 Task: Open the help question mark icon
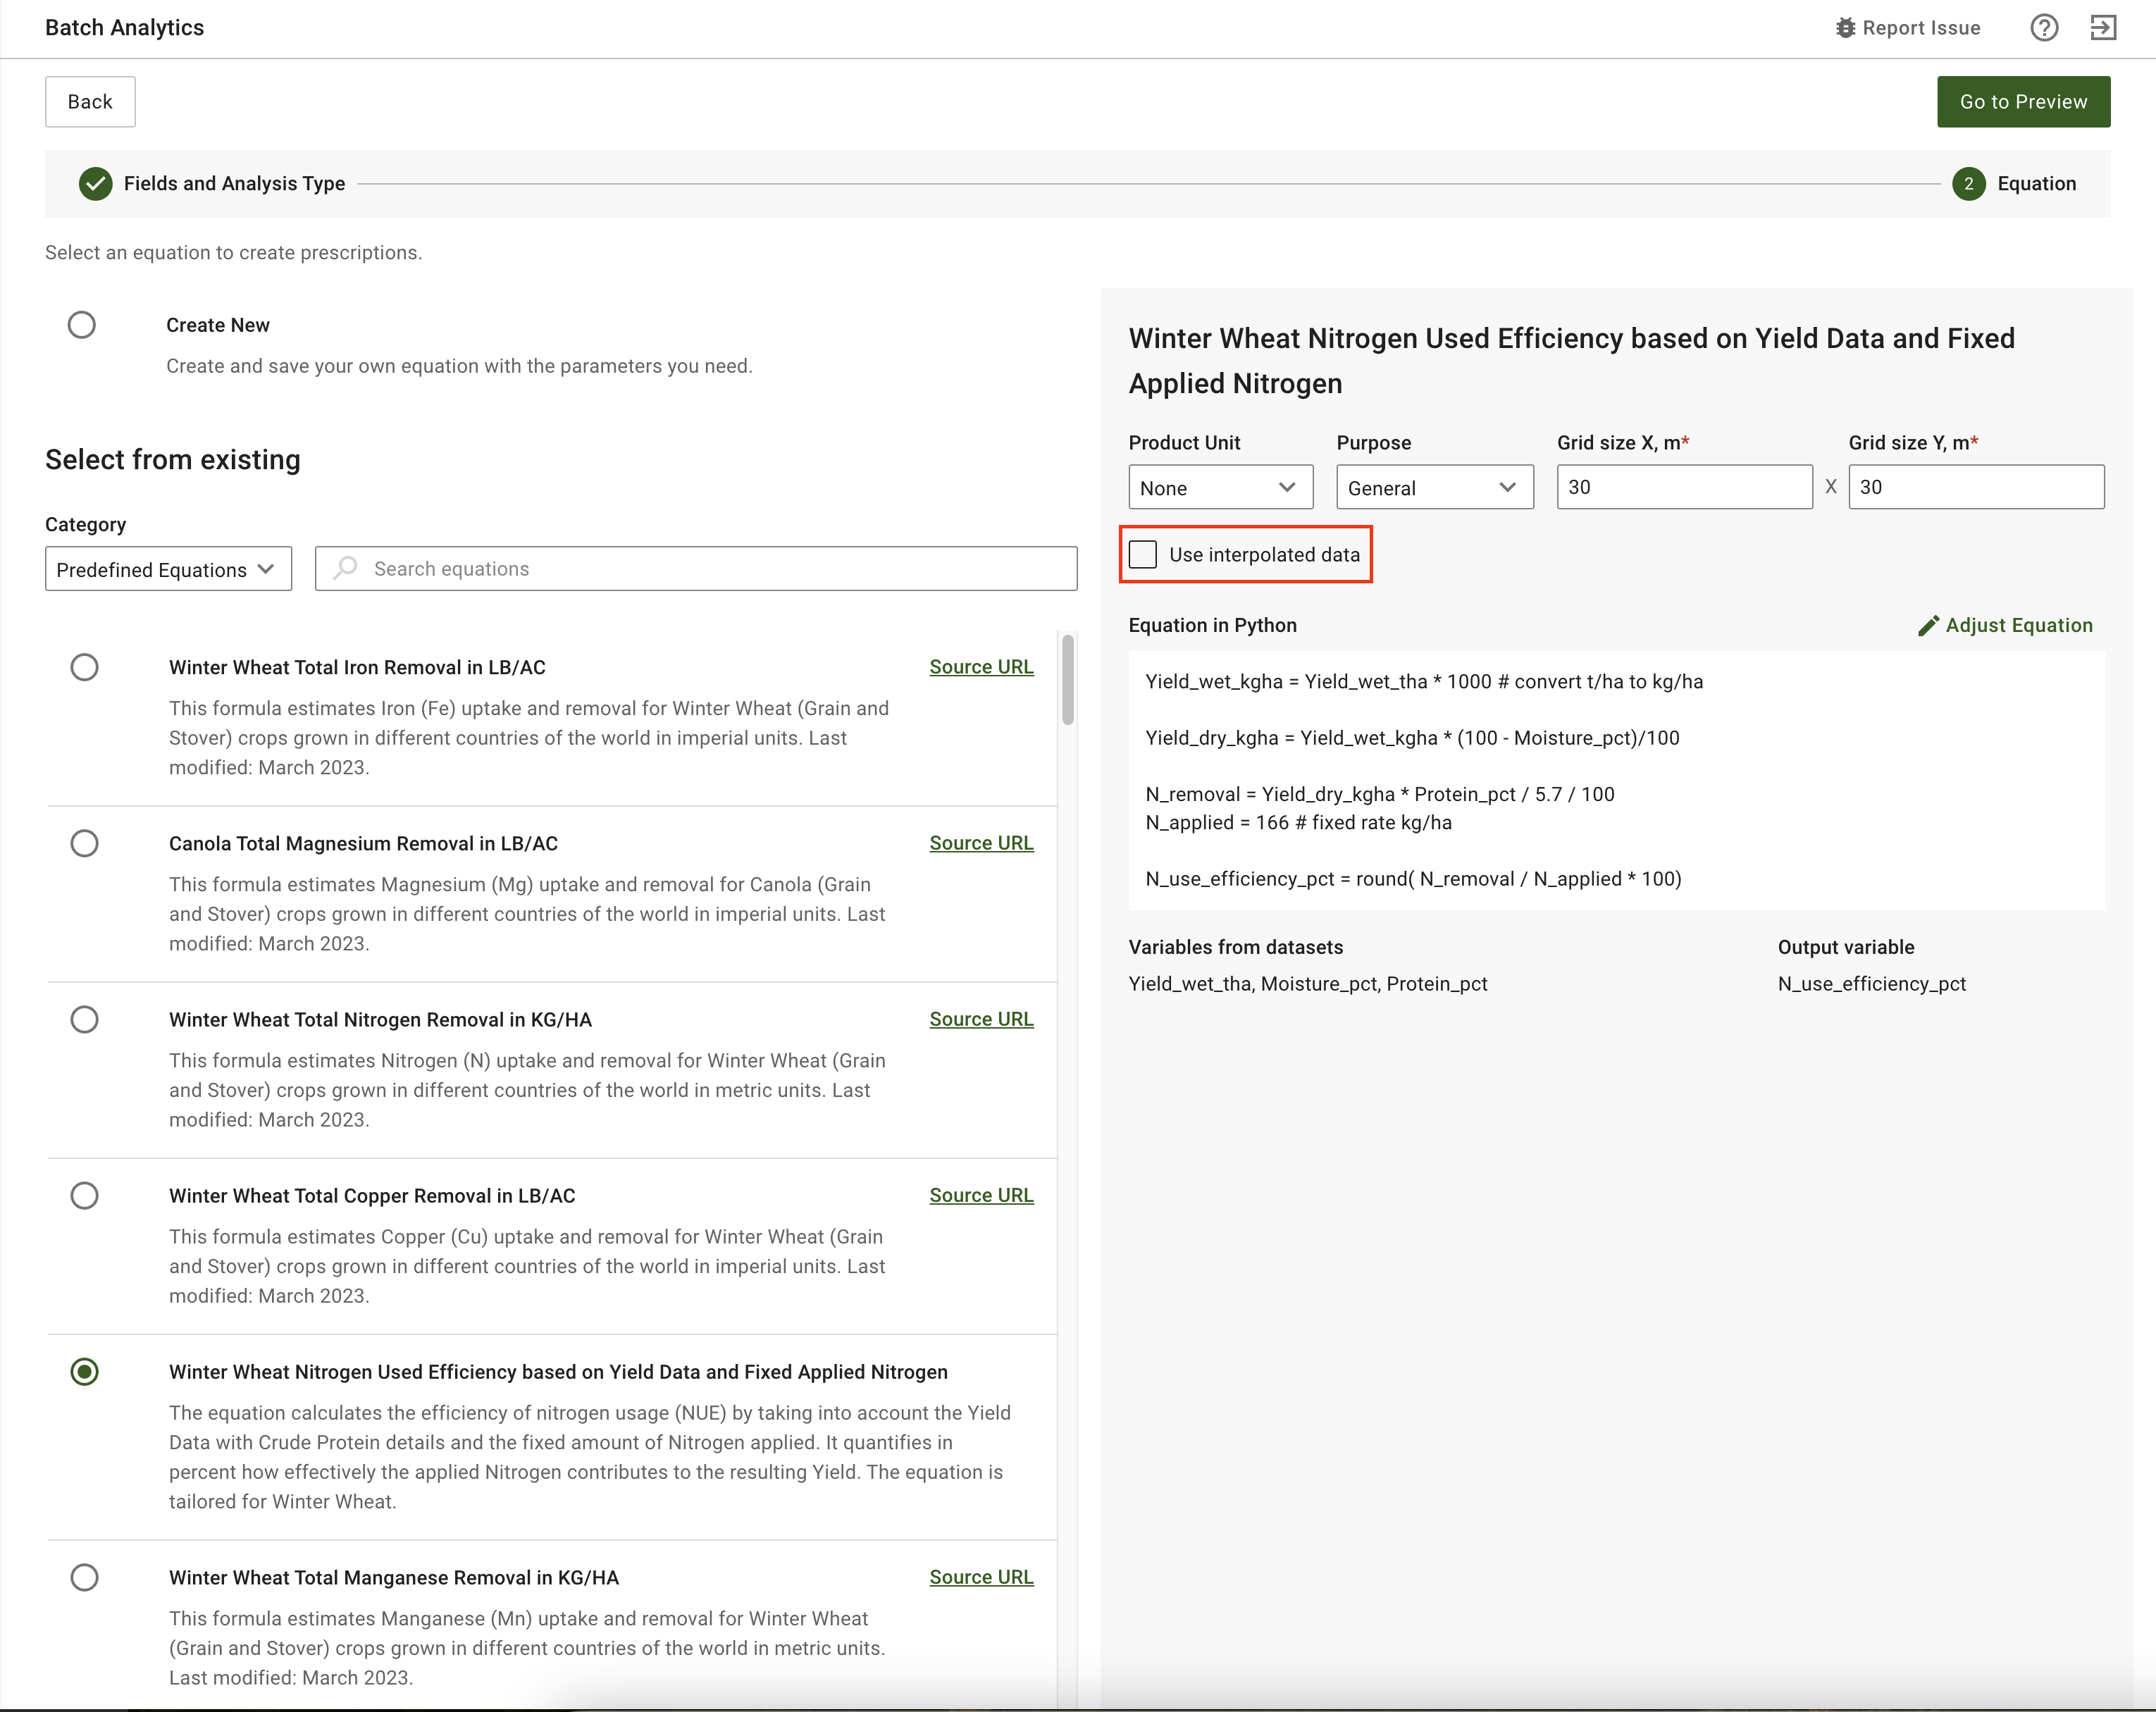tap(2043, 28)
